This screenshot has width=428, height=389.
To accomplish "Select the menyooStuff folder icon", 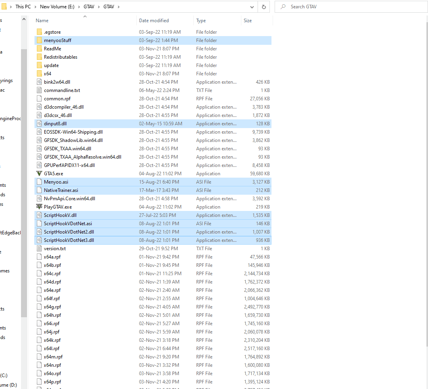I will click(x=39, y=40).
